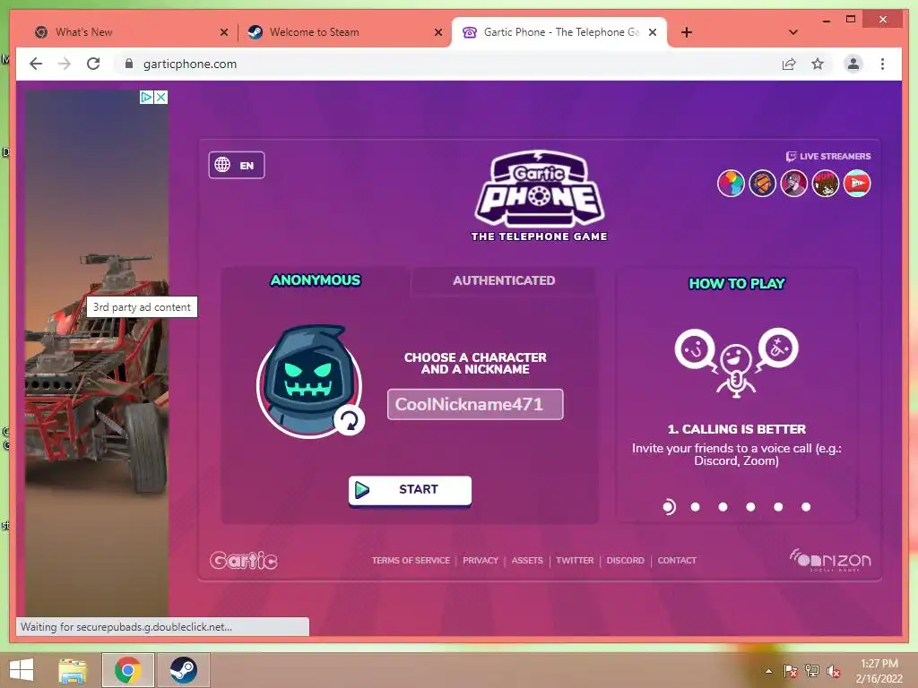Image resolution: width=918 pixels, height=688 pixels.
Task: Click the Action Center flag icon
Action: coord(790,671)
